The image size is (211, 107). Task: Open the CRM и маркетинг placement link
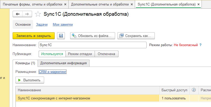(53, 72)
